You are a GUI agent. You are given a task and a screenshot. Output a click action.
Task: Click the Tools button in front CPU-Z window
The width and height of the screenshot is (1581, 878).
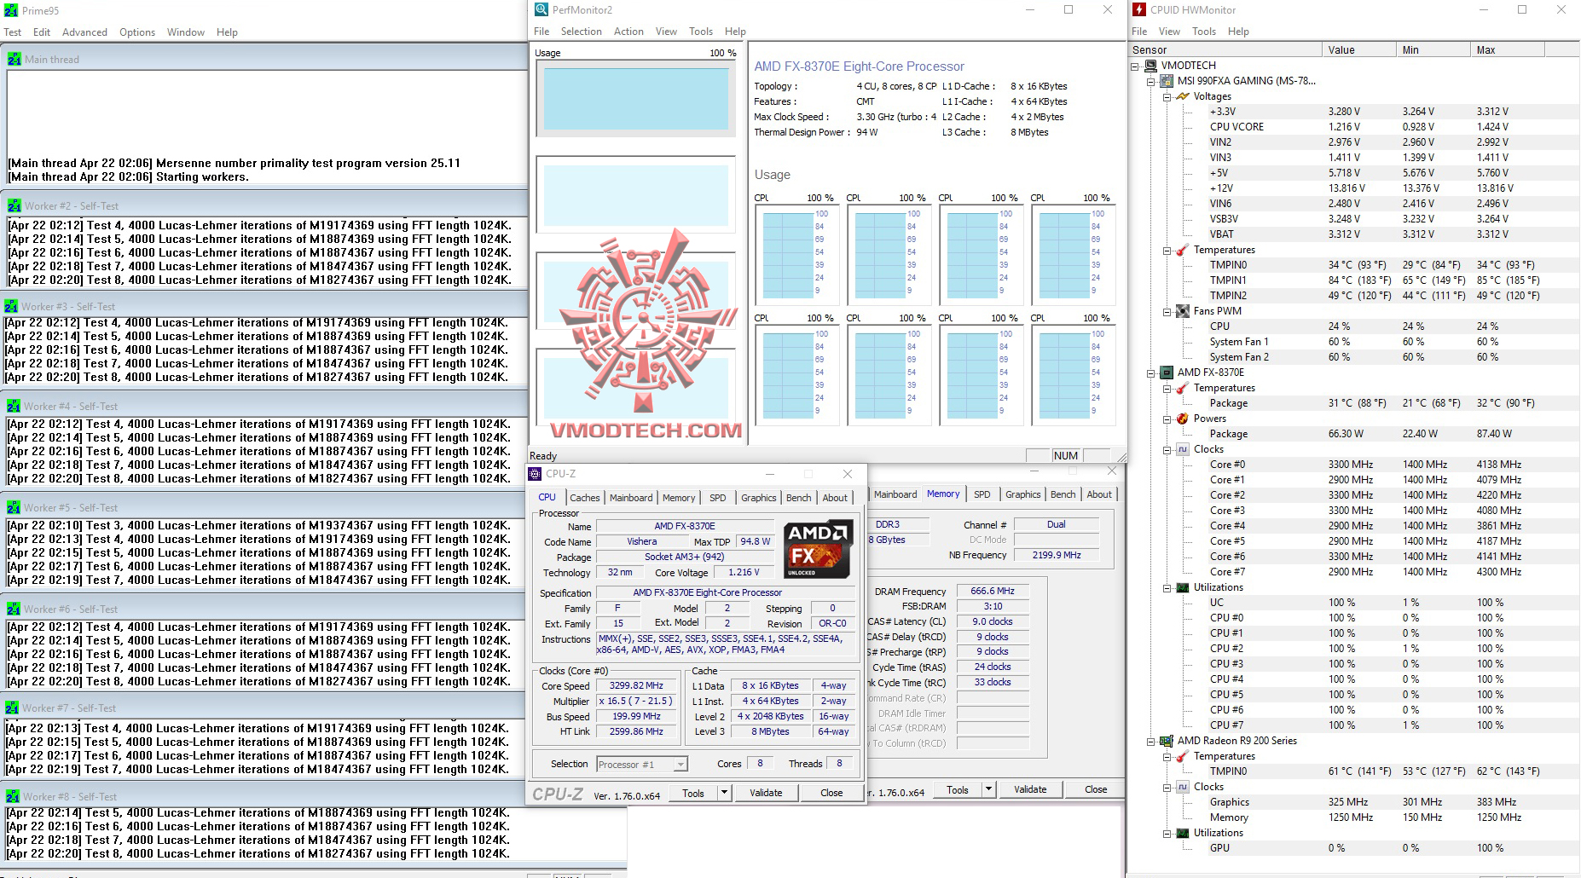(693, 793)
